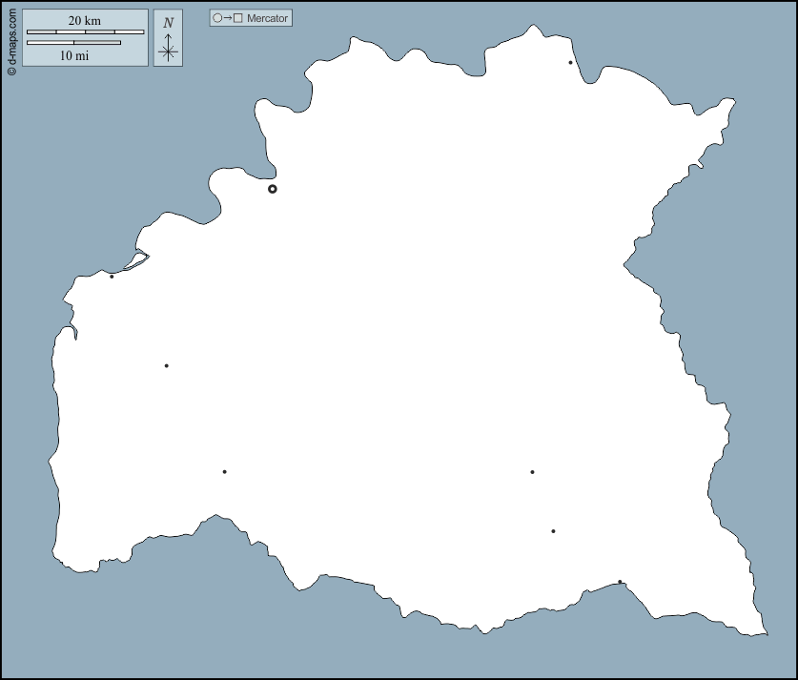The image size is (798, 680).
Task: Click the miles scale bar
Action: click(x=73, y=43)
